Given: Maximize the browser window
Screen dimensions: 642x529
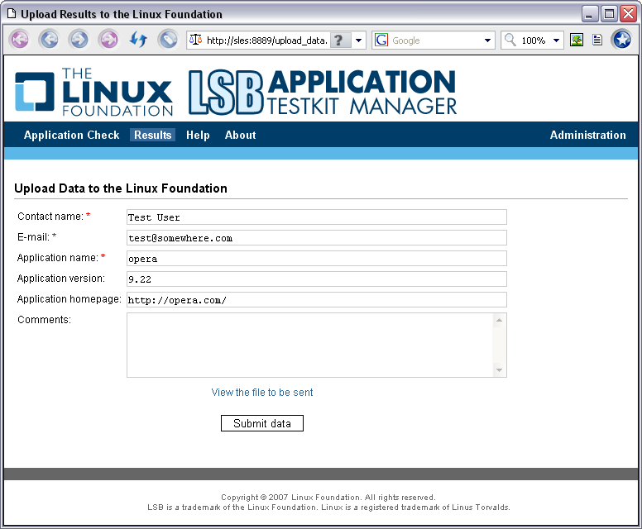Looking at the screenshot, I should [609, 14].
